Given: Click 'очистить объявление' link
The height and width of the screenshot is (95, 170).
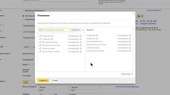Looking at the screenshot, I should pyautogui.click(x=154, y=10).
